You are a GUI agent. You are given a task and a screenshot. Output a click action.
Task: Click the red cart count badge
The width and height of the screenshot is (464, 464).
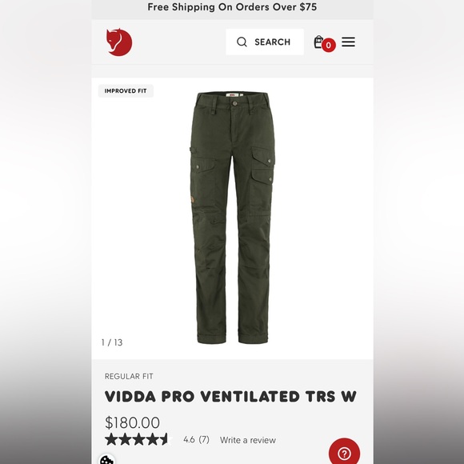(329, 46)
